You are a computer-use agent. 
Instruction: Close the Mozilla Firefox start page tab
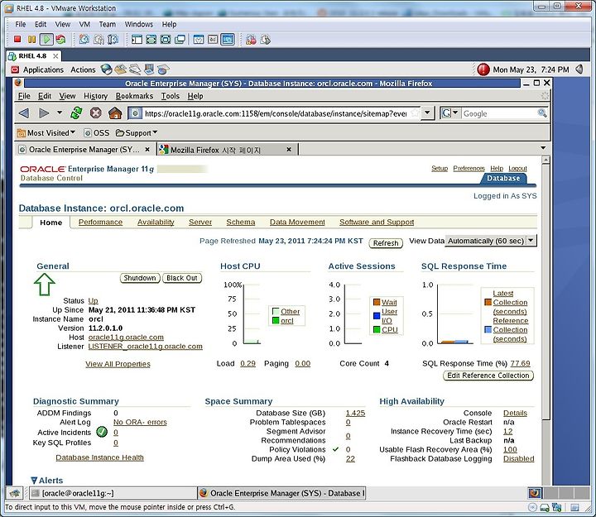(289, 150)
